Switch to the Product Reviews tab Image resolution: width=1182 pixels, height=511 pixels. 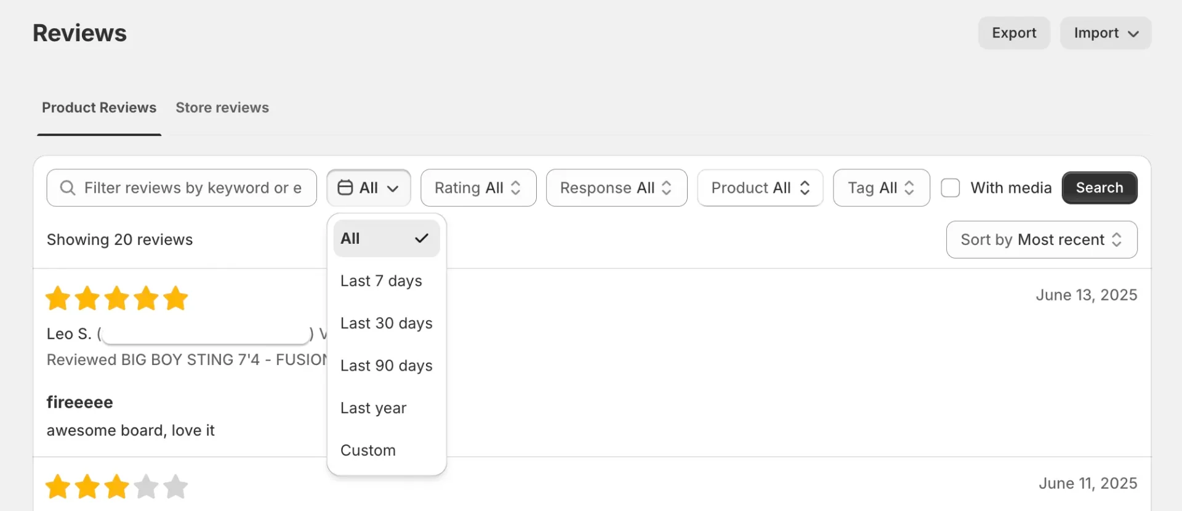[99, 108]
